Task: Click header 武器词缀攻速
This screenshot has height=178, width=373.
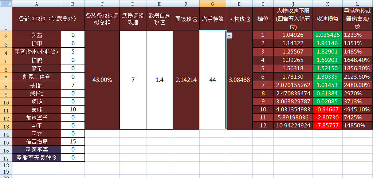Action: [x=133, y=19]
